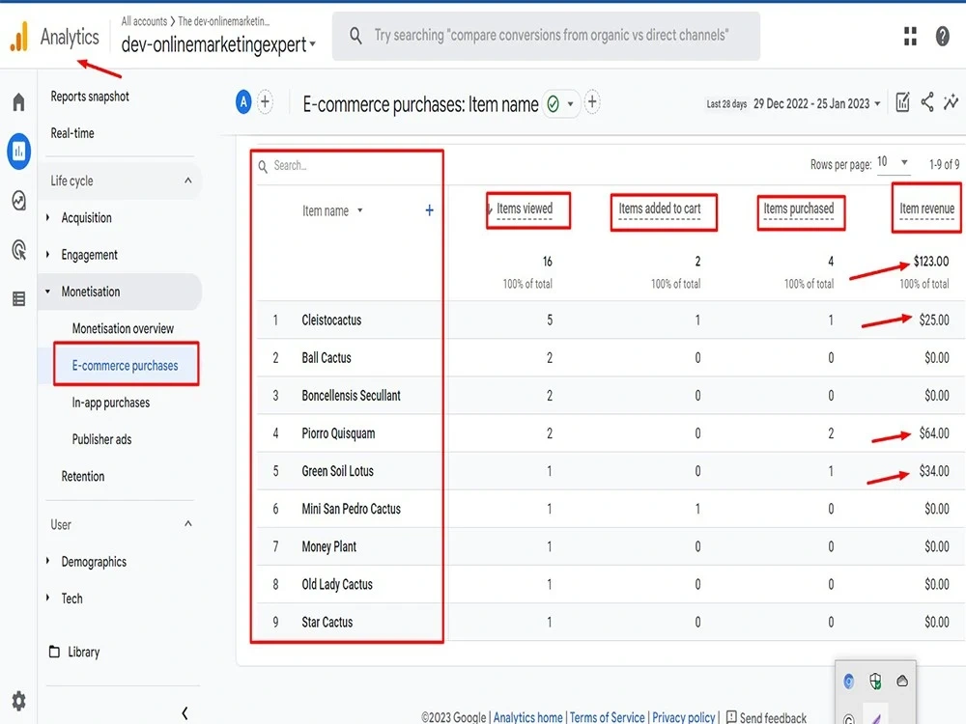Open report status dropdown arrow beside check
This screenshot has width=966, height=724.
pyautogui.click(x=571, y=104)
